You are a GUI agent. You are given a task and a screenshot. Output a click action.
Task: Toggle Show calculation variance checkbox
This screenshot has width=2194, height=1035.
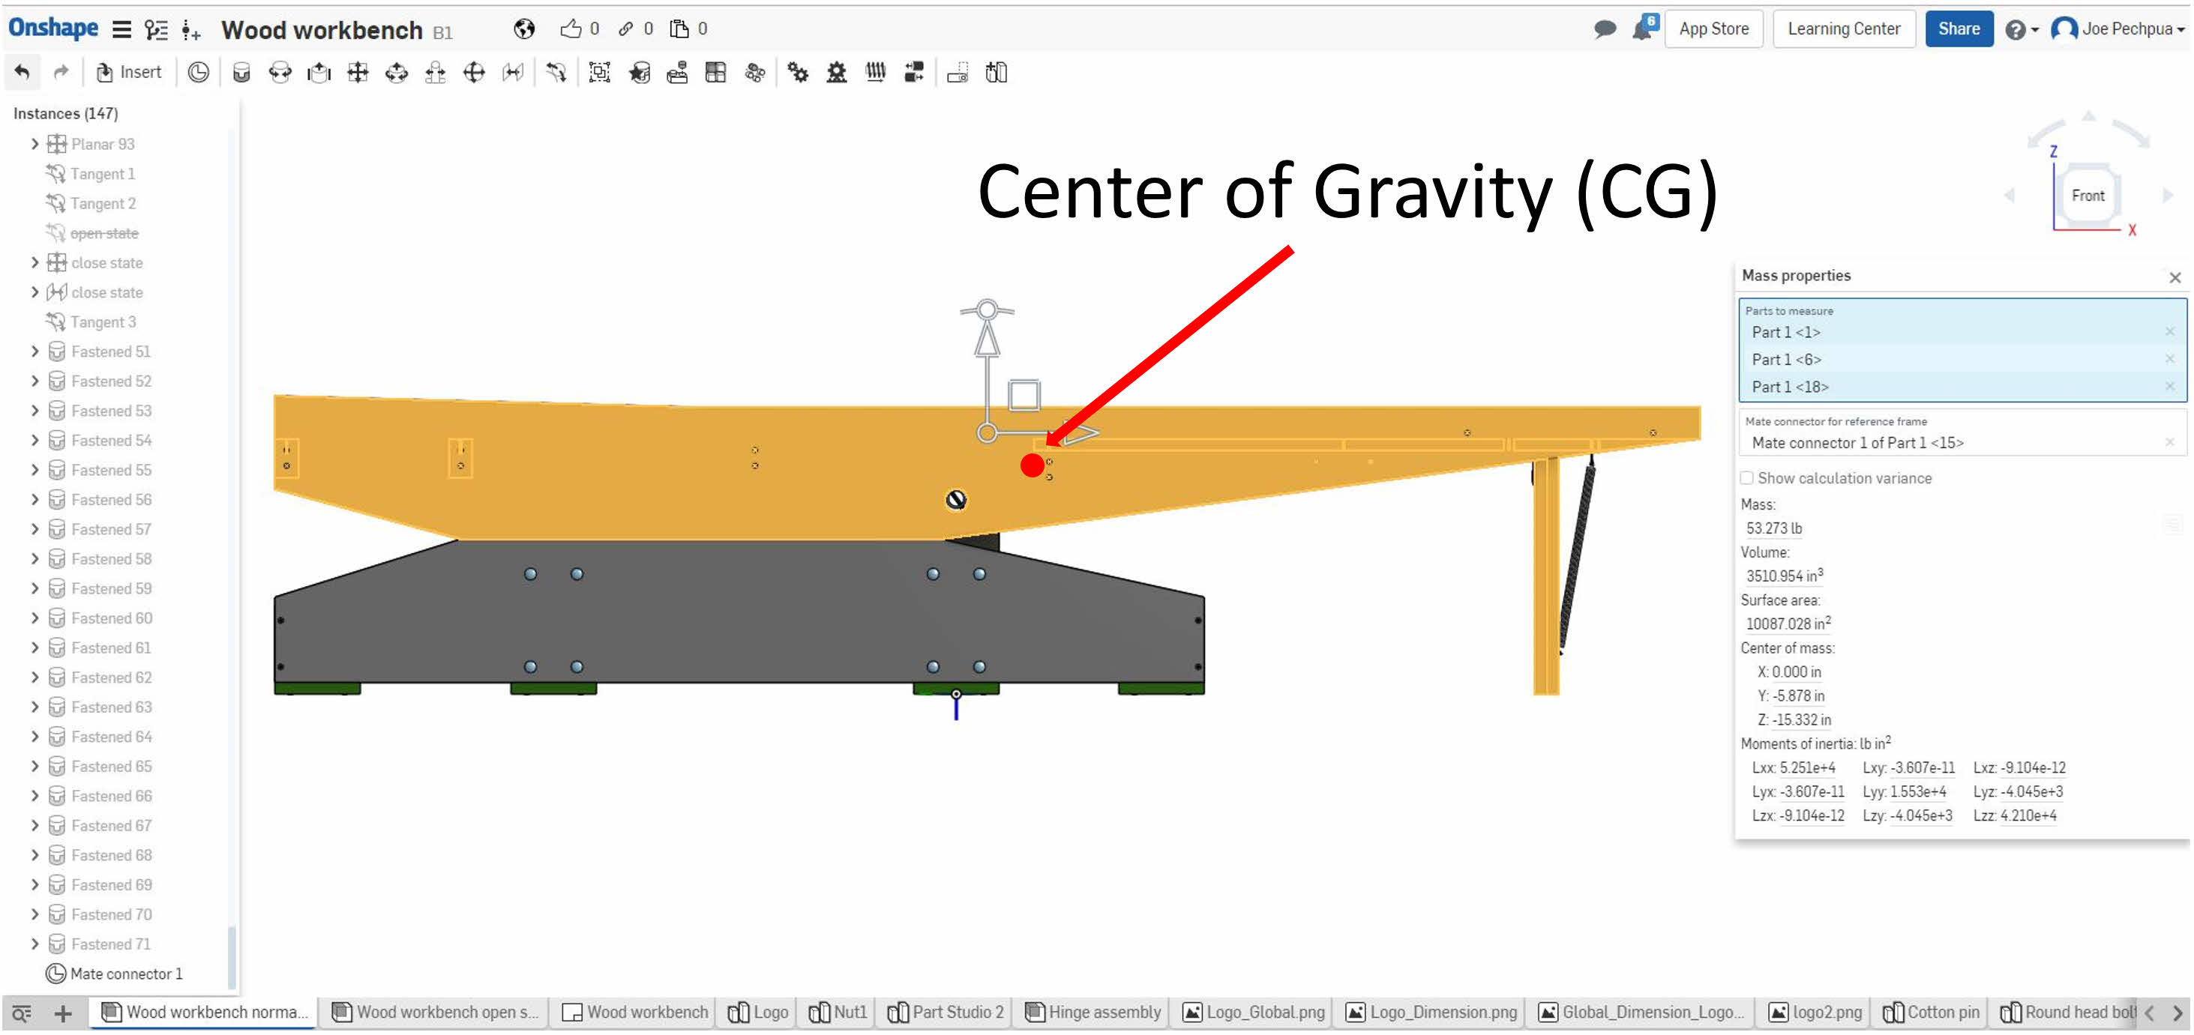point(1747,478)
